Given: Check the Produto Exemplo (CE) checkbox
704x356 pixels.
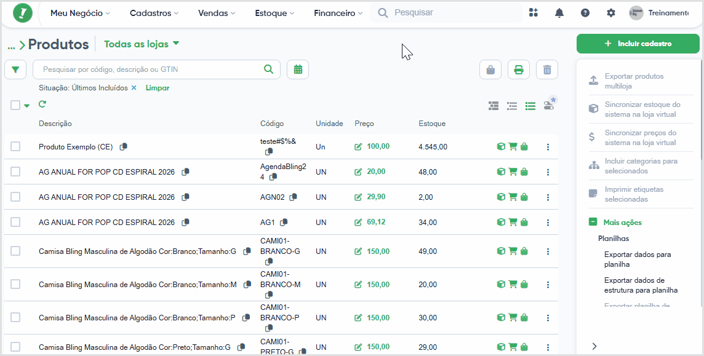Looking at the screenshot, I should 15,146.
